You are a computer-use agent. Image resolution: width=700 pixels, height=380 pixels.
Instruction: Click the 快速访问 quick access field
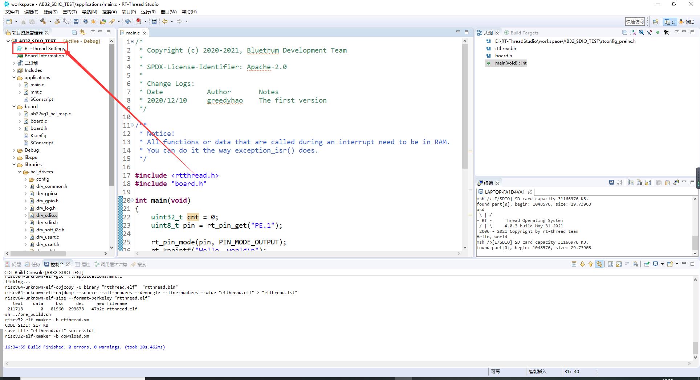pos(635,22)
